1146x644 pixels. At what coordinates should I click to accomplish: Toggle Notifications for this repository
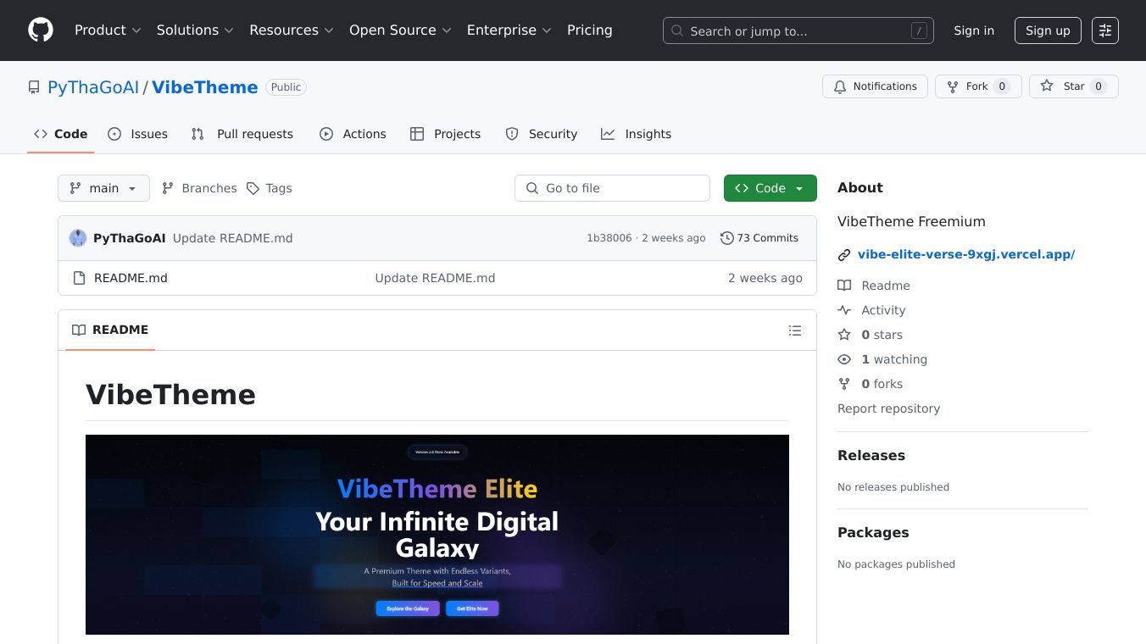875,86
